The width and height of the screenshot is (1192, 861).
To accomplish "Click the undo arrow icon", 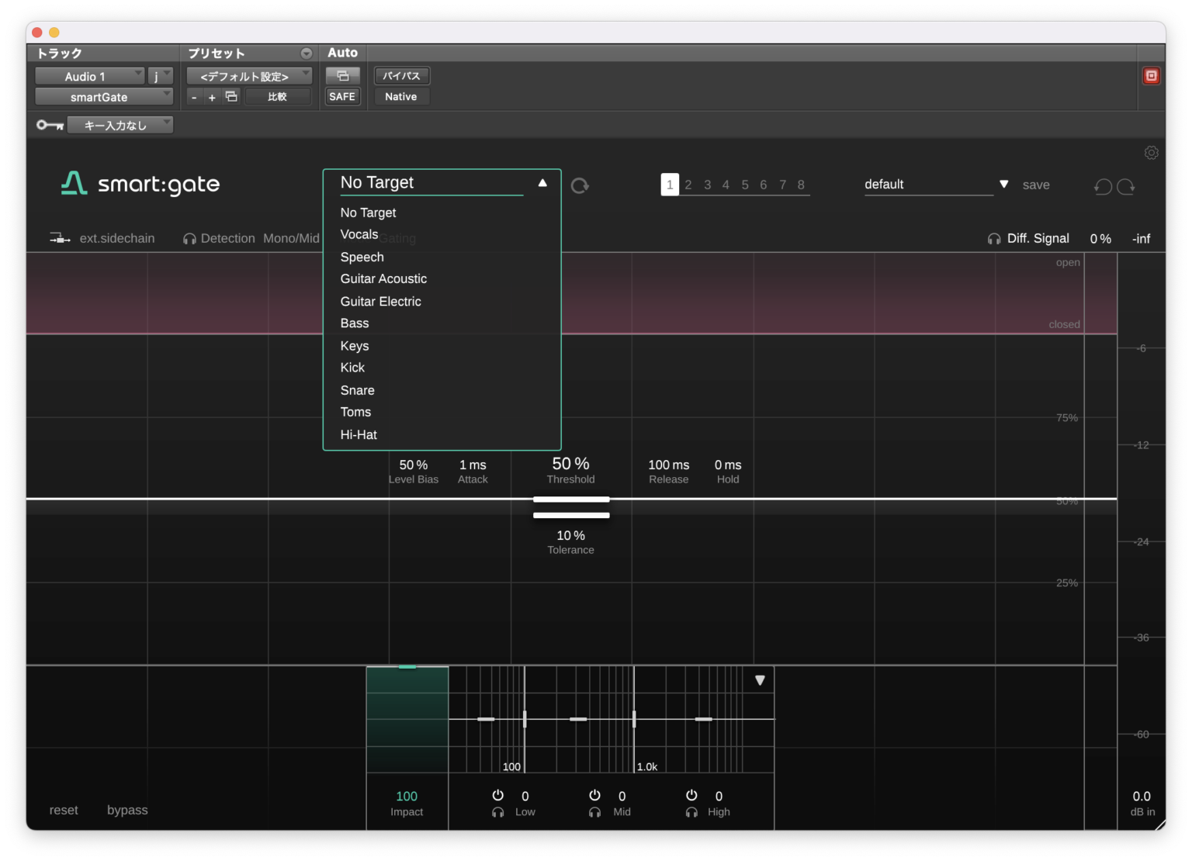I will coord(1104,186).
